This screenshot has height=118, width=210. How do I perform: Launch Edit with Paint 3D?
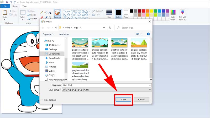(183, 15)
